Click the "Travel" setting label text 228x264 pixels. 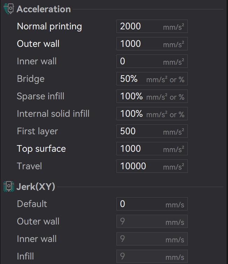click(29, 166)
